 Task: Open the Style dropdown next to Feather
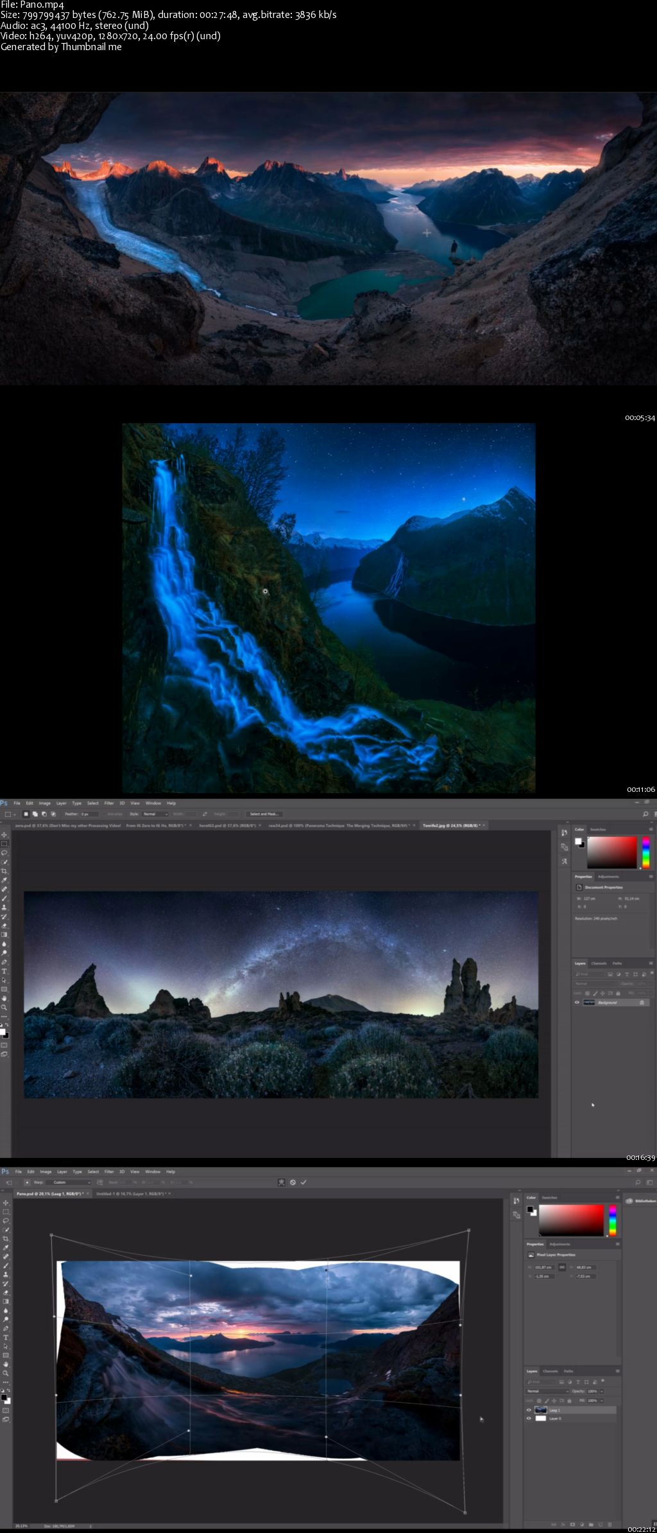point(153,814)
